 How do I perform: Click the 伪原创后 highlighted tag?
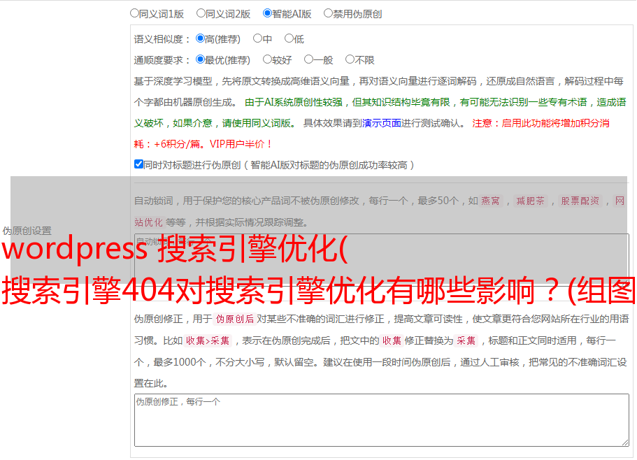(234, 319)
